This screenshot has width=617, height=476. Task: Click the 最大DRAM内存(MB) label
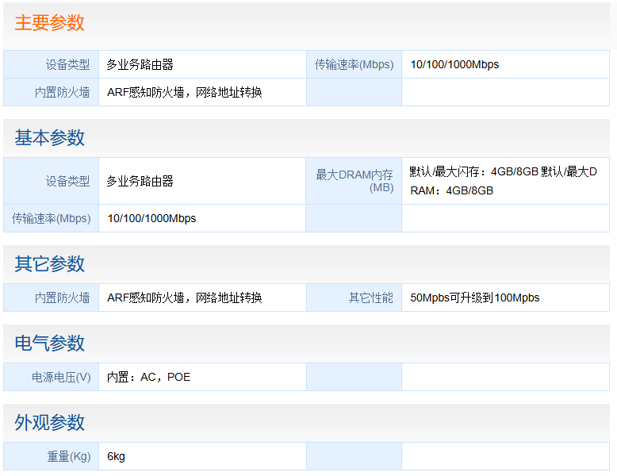pos(354,181)
